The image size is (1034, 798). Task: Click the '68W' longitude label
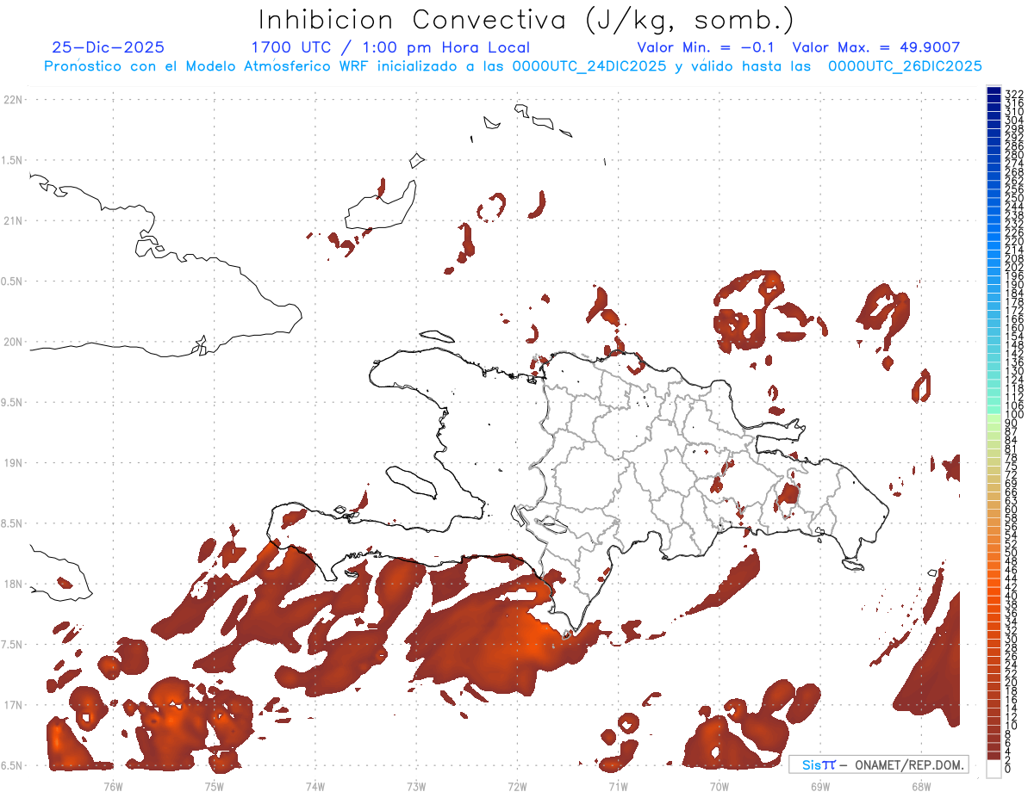coord(921,786)
